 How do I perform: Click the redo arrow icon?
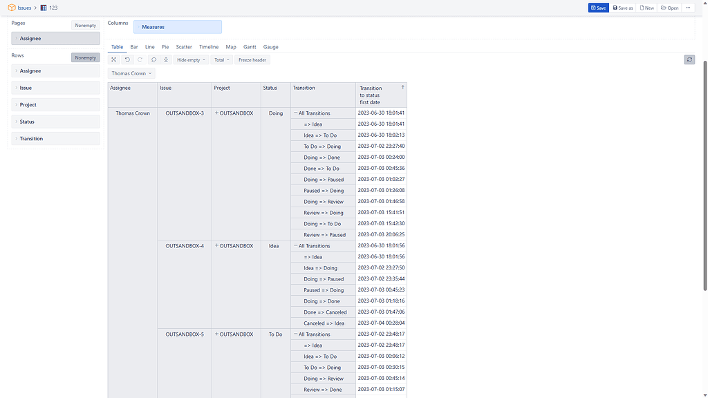[140, 60]
